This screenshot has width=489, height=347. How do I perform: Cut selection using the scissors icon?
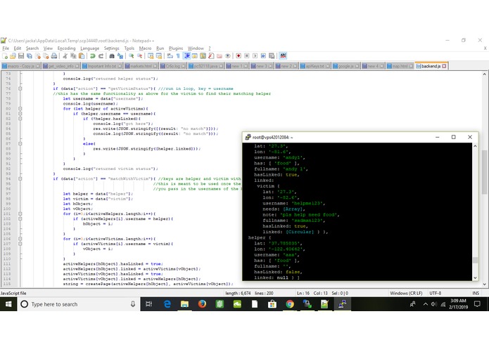[x=65, y=56]
